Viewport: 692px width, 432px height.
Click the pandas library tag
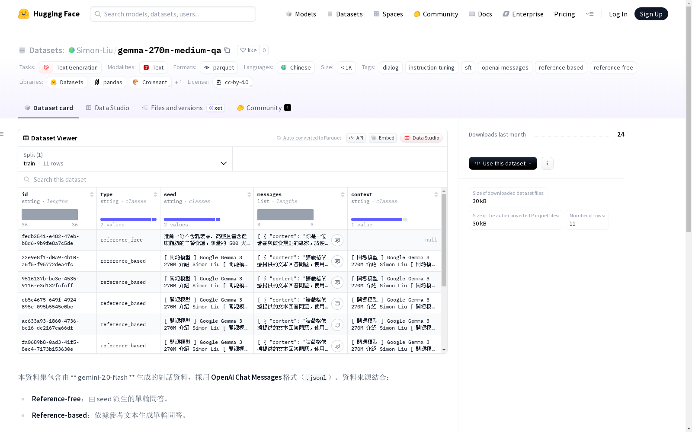pos(108,82)
